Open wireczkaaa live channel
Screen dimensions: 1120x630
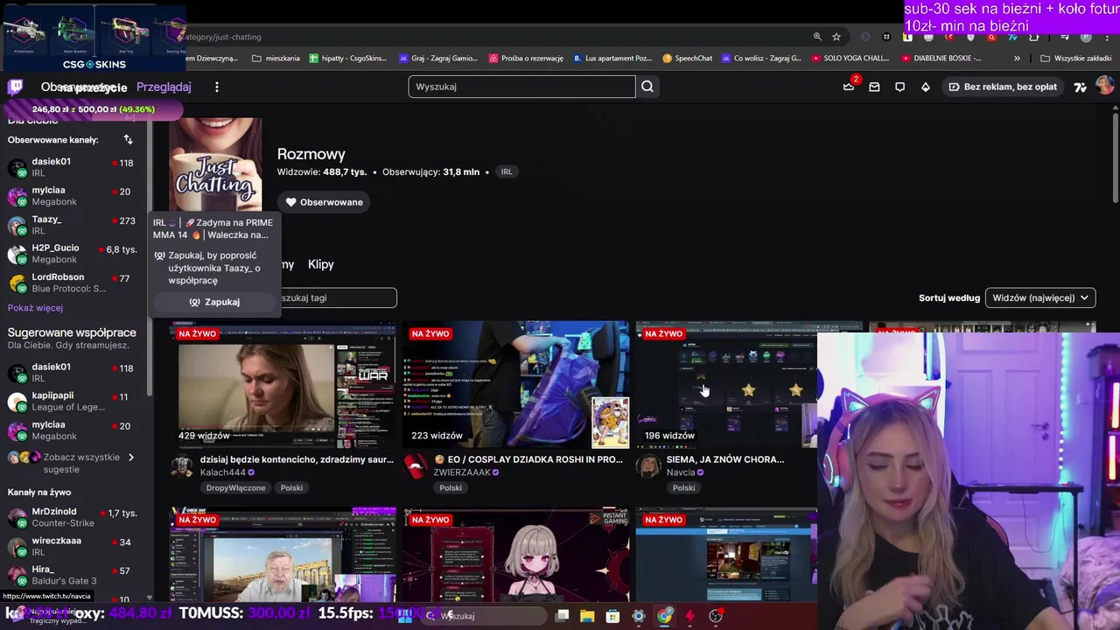(73, 546)
